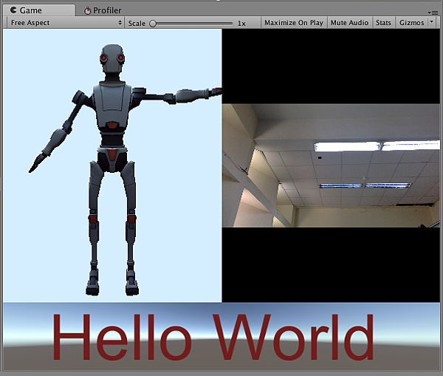
Task: Click the Profiler stopwatch icon
Action: coord(88,10)
